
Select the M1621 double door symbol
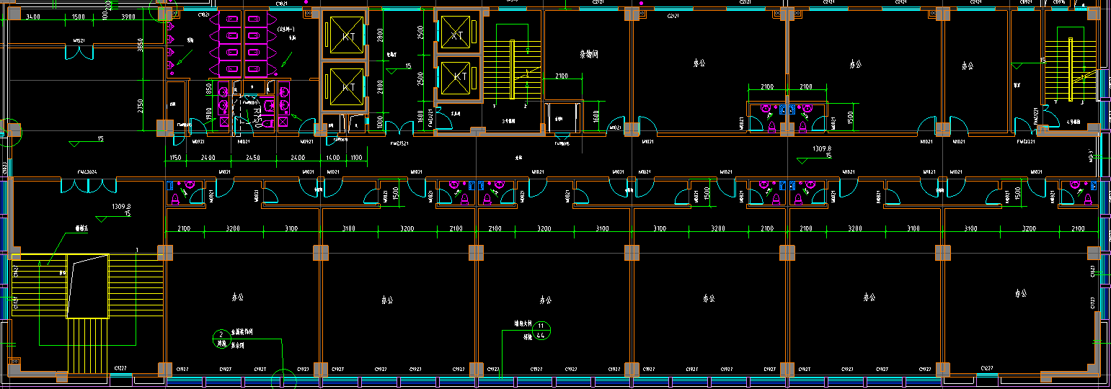tap(79, 53)
